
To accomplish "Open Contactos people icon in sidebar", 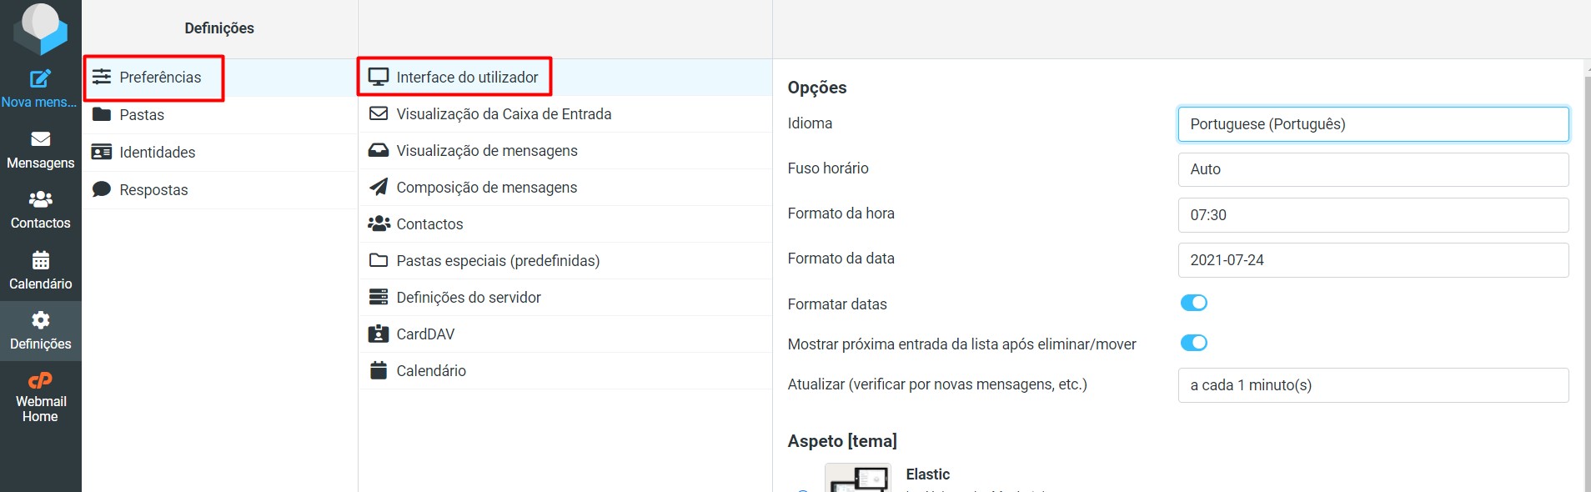I will coord(40,199).
